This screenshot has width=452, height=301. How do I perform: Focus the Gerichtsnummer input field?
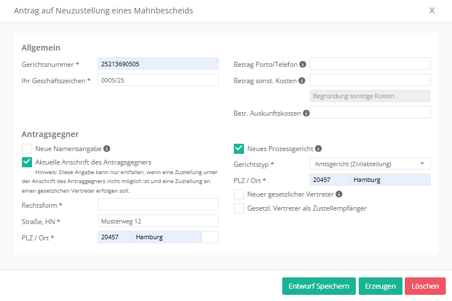click(x=158, y=64)
